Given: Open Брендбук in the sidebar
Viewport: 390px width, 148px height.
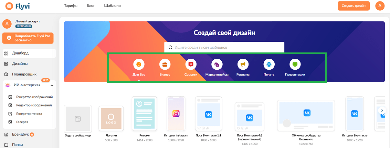Looking at the screenshot, I should point(20,134).
